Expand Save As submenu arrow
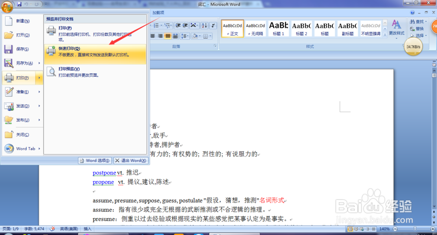 click(x=39, y=63)
